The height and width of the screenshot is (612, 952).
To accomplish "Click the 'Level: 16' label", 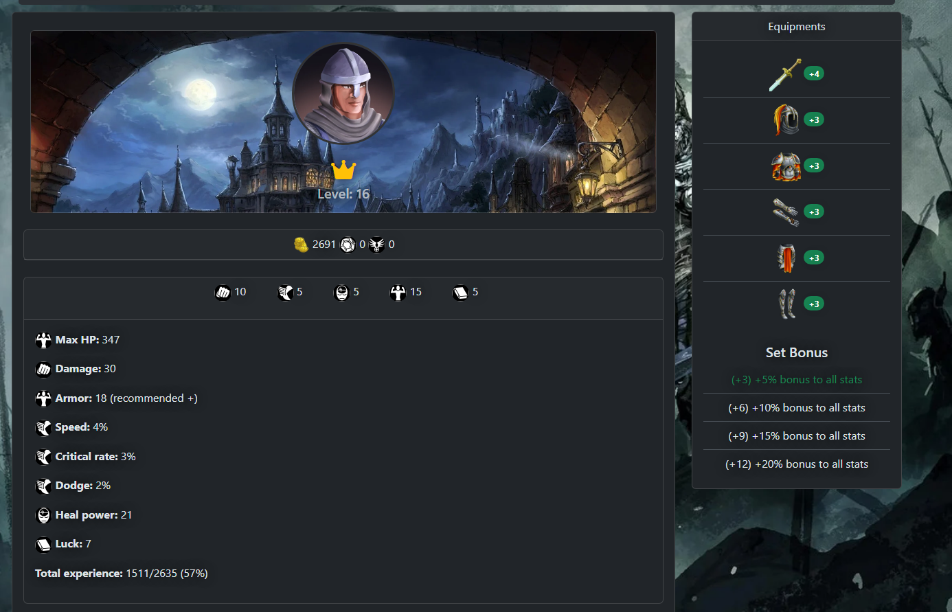I will [343, 194].
